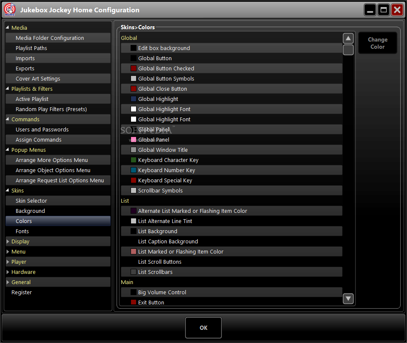Expand the General section
Viewport: 407px width, 343px height.
click(8, 282)
